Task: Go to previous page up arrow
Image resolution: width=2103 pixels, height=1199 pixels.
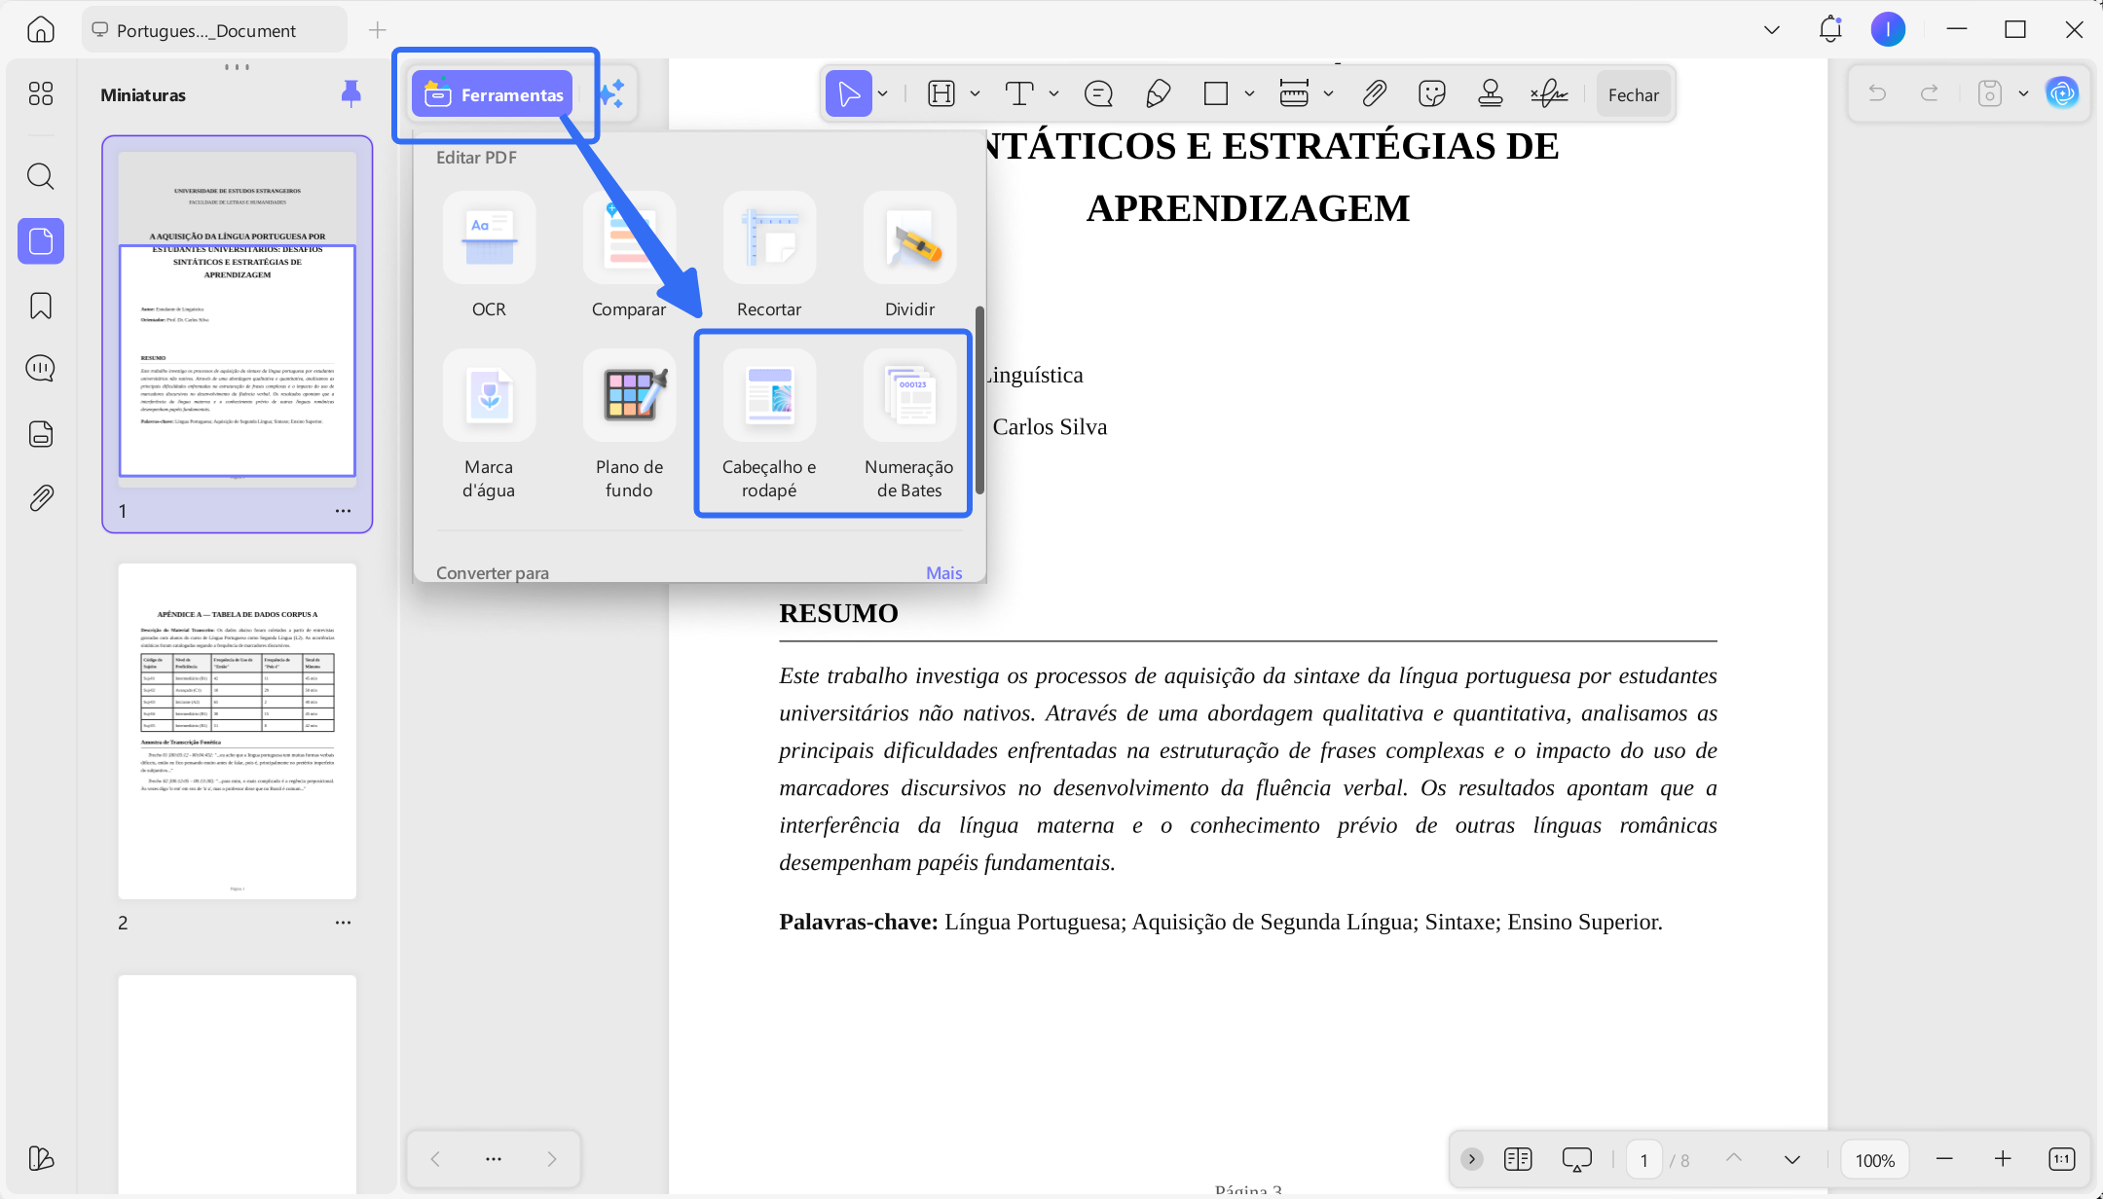Action: (x=1734, y=1158)
